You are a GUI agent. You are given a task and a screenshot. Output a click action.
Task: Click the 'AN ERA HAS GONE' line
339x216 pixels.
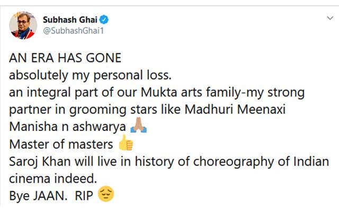click(x=65, y=58)
